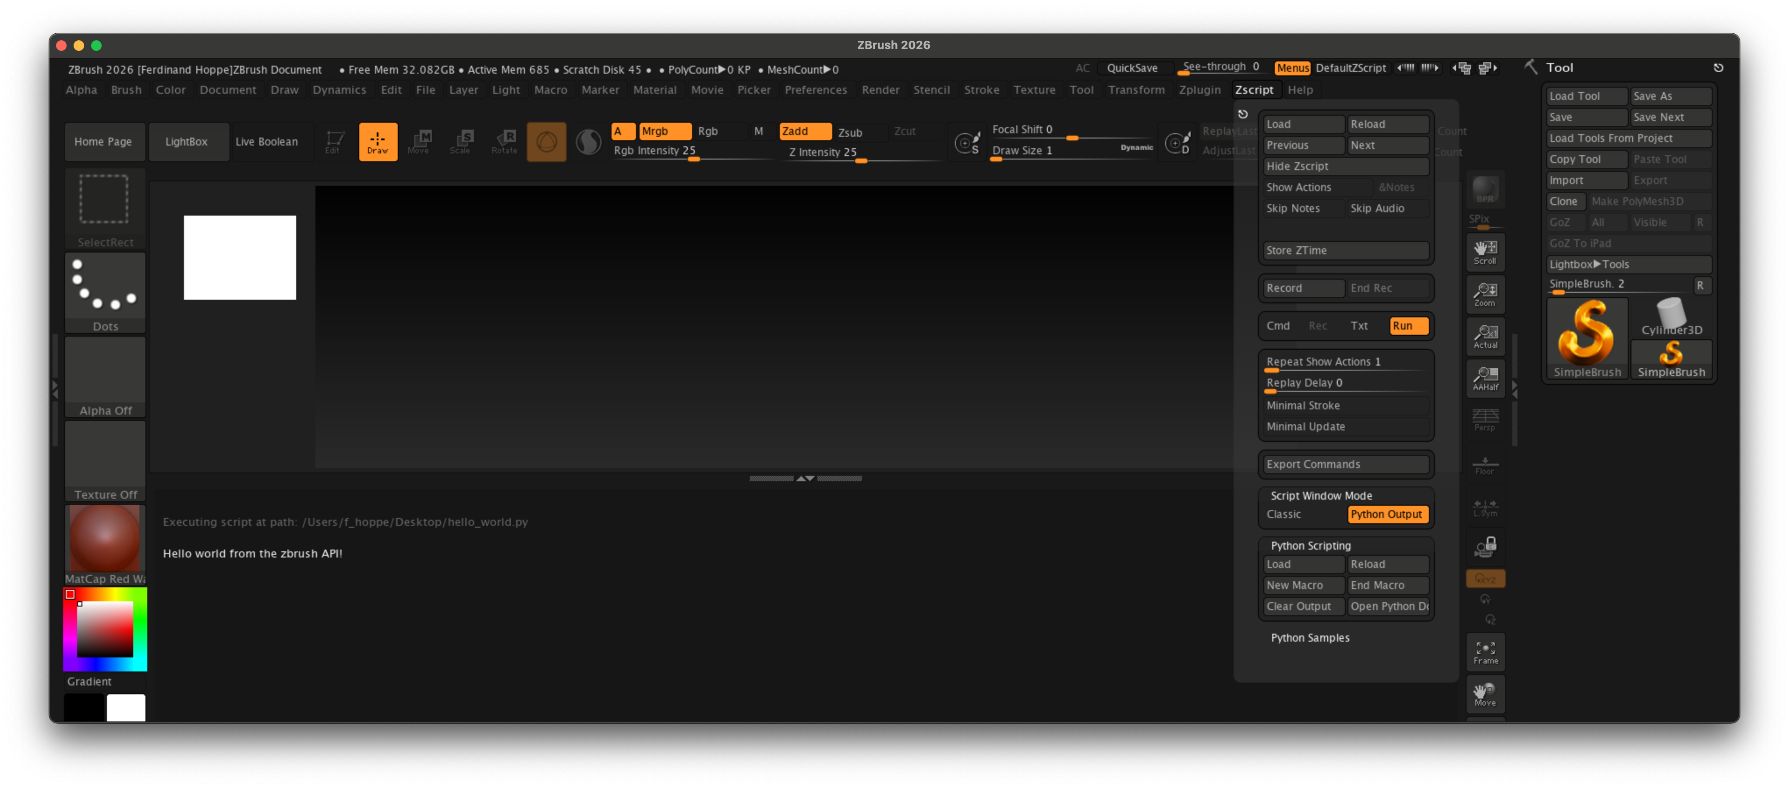Click the Zoom canvas icon

[1485, 293]
